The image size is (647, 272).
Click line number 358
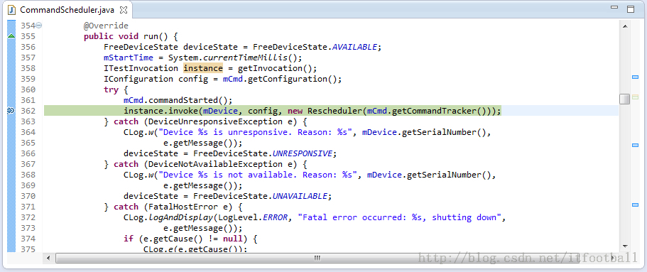point(28,68)
